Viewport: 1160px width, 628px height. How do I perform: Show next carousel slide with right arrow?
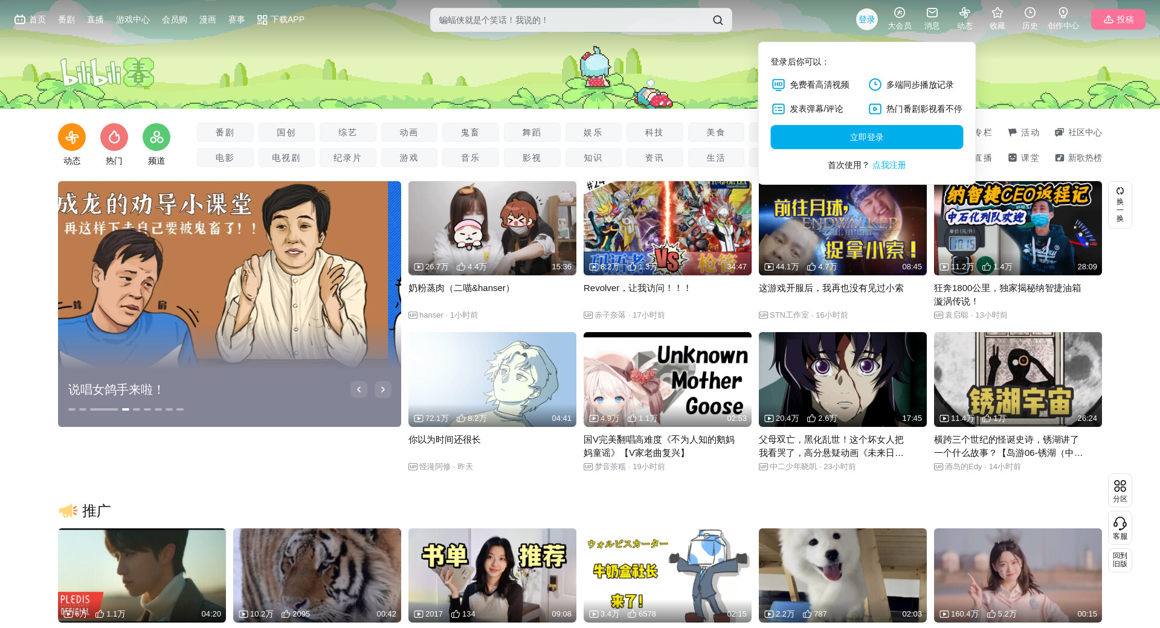coord(383,389)
